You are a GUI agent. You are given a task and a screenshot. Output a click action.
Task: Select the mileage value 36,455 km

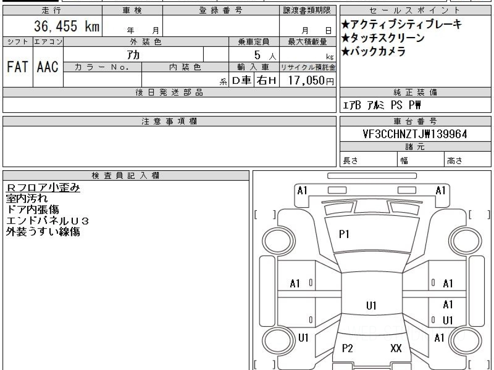coord(66,26)
